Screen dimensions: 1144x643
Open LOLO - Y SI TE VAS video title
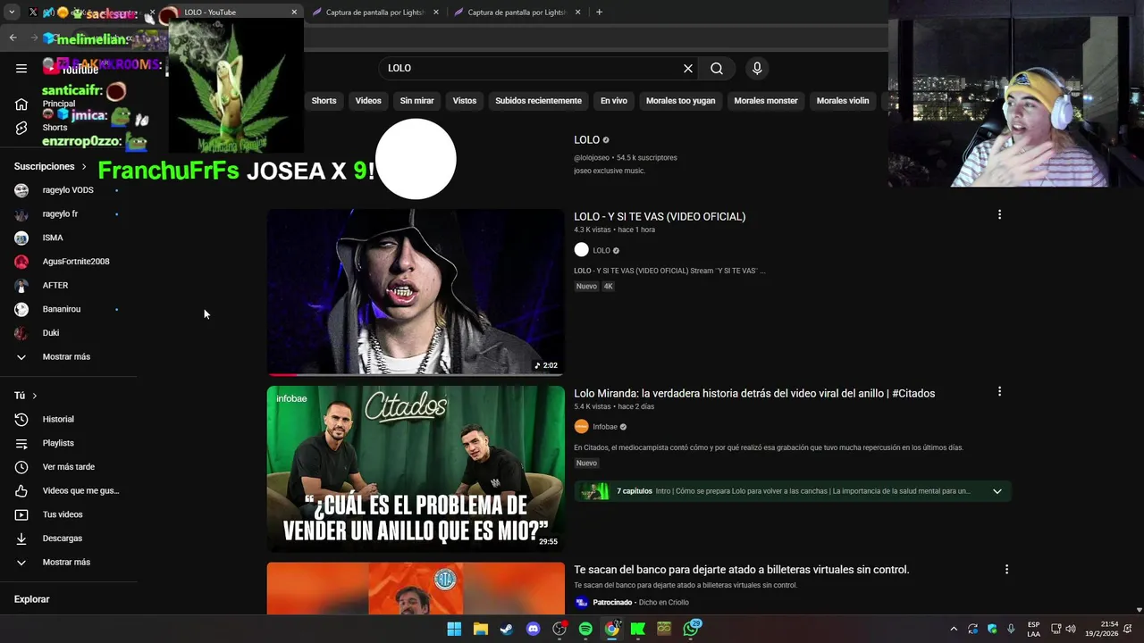point(660,216)
